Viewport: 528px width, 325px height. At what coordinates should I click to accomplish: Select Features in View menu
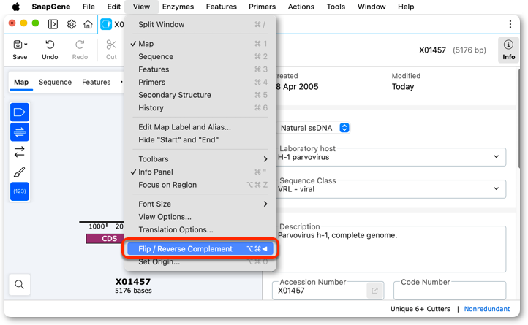[200, 69]
